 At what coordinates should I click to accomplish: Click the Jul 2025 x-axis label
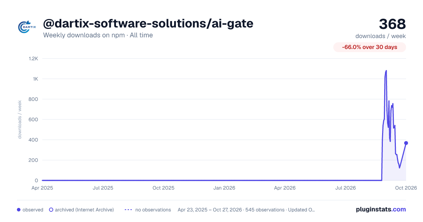(x=103, y=188)
